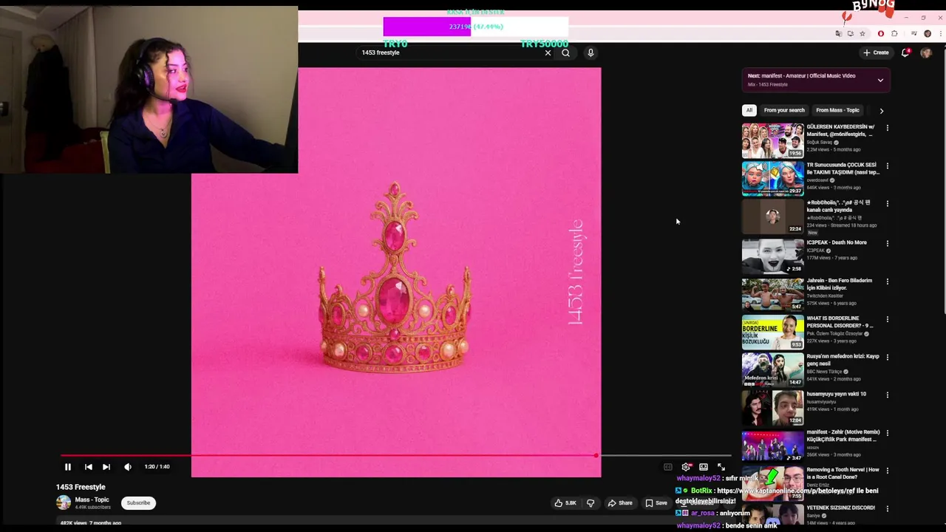Open Mass - Topic channel avatar

(x=64, y=503)
